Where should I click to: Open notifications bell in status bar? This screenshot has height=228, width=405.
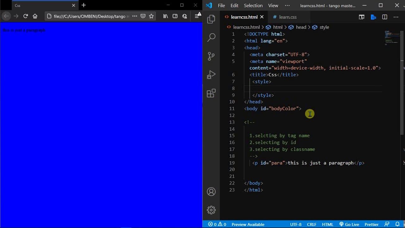pyautogui.click(x=397, y=224)
